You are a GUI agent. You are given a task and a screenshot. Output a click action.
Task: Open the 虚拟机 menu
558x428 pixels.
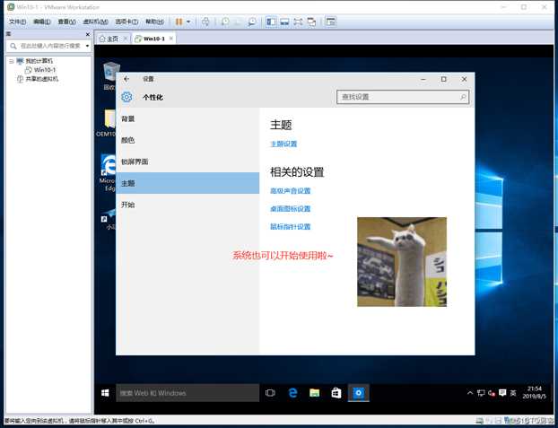95,22
